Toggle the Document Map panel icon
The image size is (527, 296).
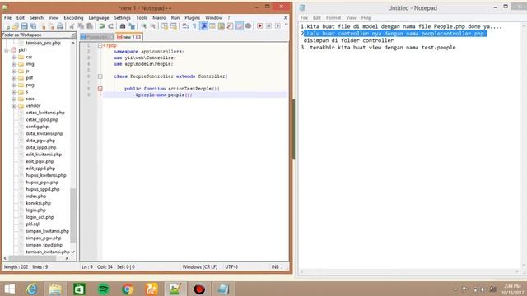coord(222,26)
